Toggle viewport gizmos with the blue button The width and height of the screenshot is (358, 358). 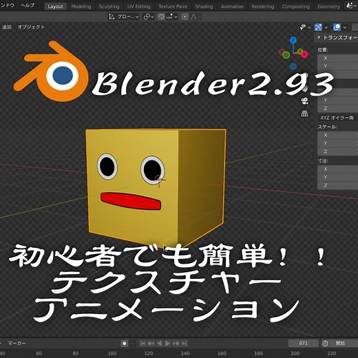[318, 28]
